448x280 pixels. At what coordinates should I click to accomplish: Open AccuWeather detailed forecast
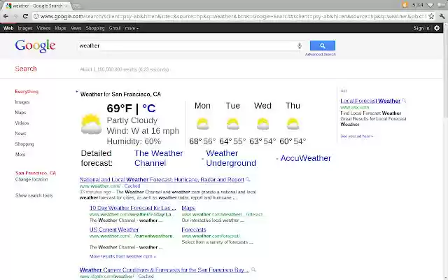point(305,158)
